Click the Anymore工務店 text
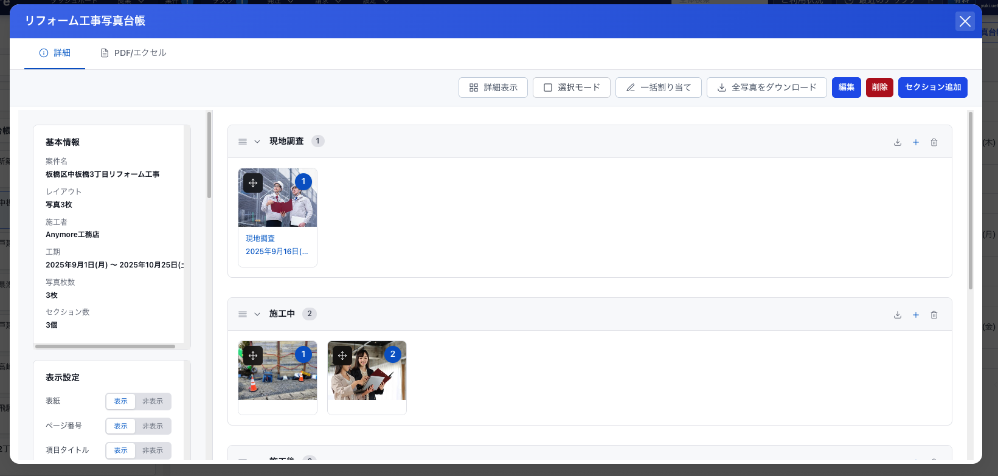998x476 pixels. pos(72,235)
